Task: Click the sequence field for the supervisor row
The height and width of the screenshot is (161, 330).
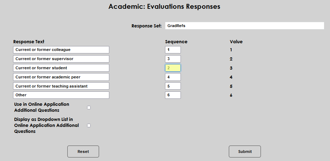Action: pyautogui.click(x=173, y=59)
